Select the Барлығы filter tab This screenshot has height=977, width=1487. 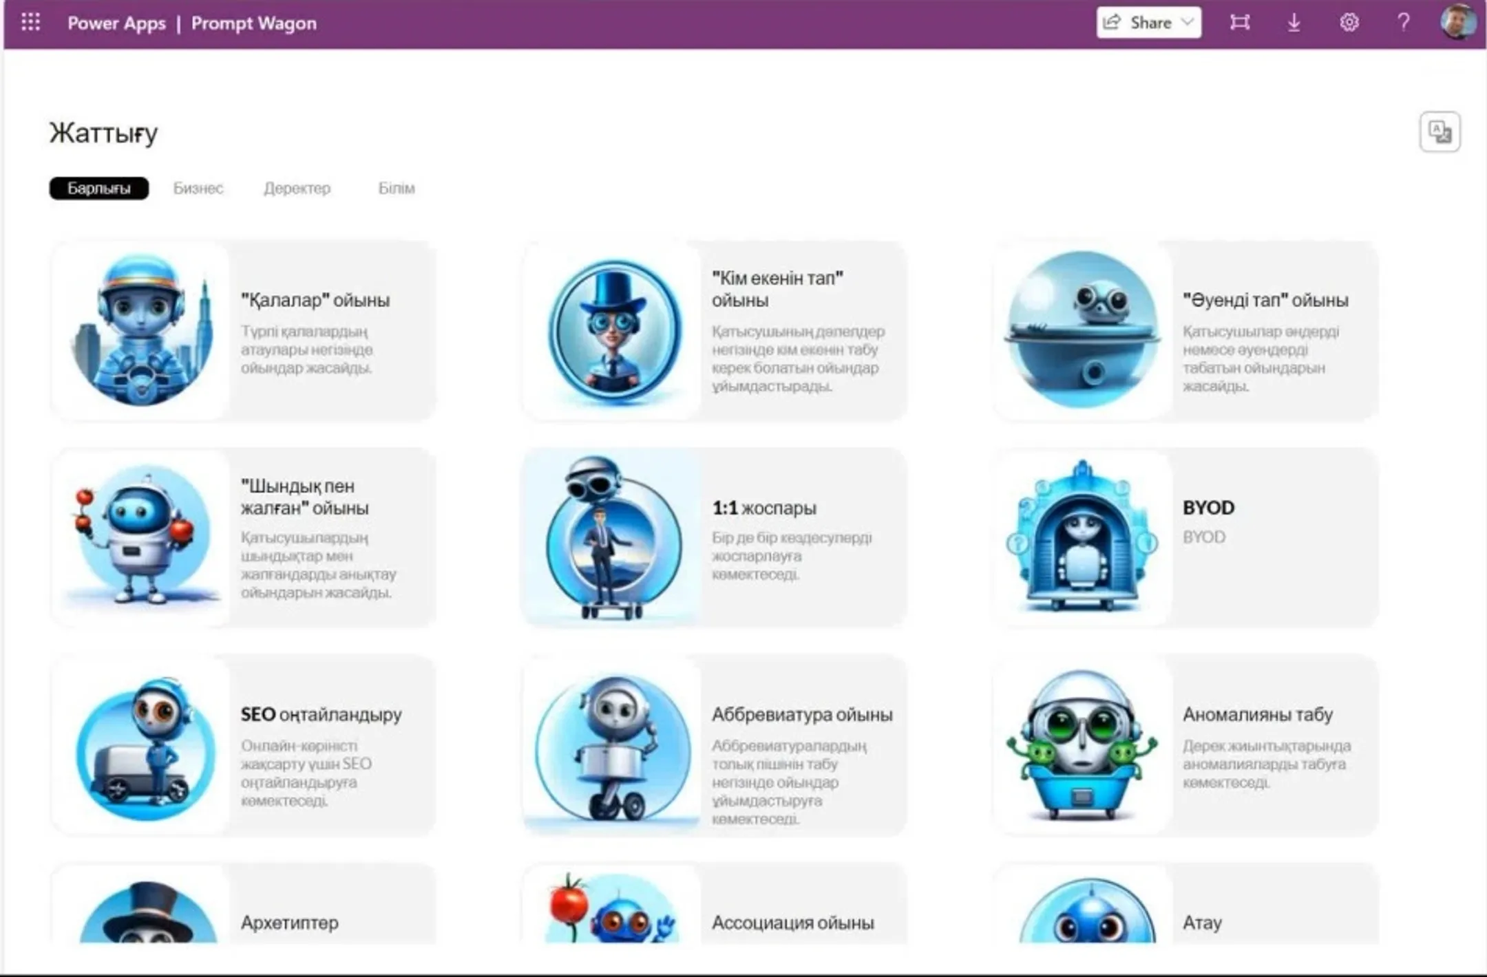pyautogui.click(x=99, y=188)
